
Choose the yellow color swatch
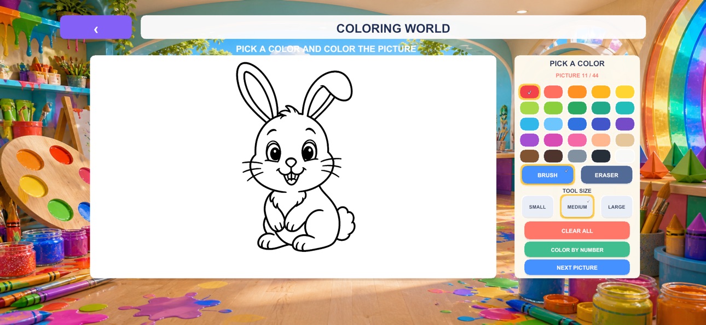[625, 92]
